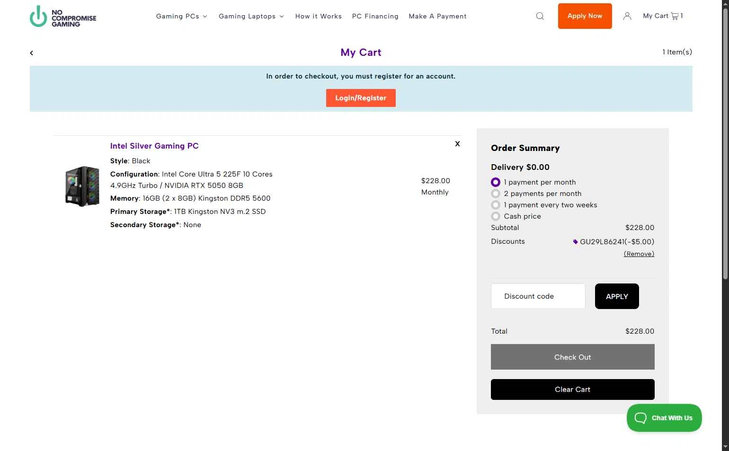Image resolution: width=729 pixels, height=451 pixels.
Task: Click the orange Apply Now button
Action: click(585, 16)
